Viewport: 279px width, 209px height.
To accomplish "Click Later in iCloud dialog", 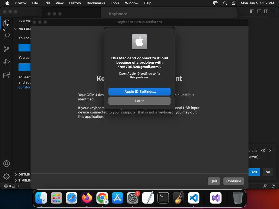I will pos(139,101).
